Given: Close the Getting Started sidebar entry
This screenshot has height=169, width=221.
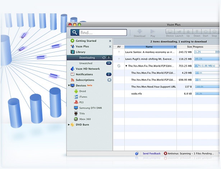Looking at the screenshot, I should pos(110,41).
